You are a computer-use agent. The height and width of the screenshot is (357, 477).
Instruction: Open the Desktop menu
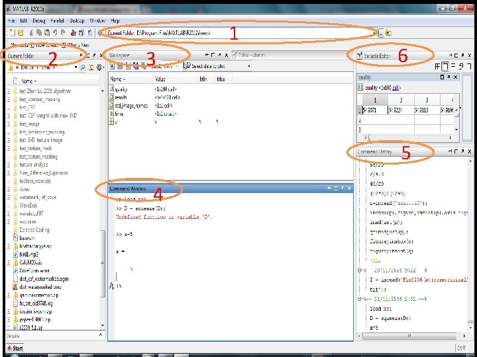[77, 20]
